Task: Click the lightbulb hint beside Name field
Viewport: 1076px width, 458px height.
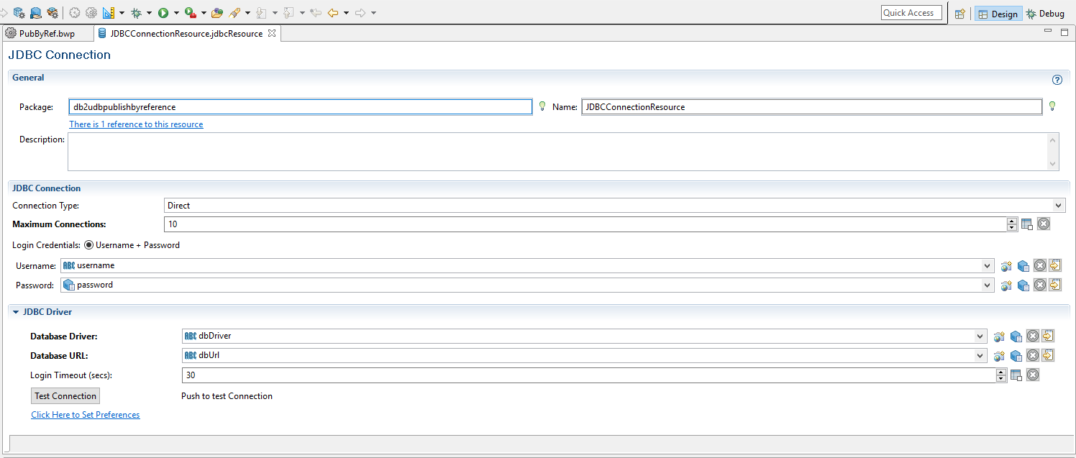Action: [1052, 106]
